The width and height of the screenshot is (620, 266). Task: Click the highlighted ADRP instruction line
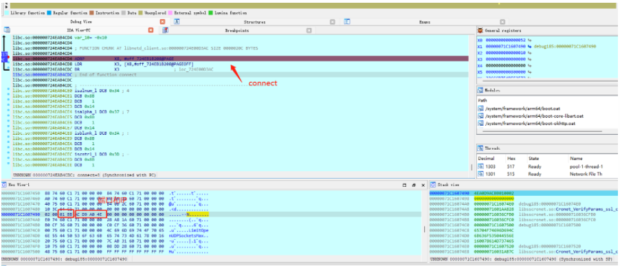pos(240,58)
